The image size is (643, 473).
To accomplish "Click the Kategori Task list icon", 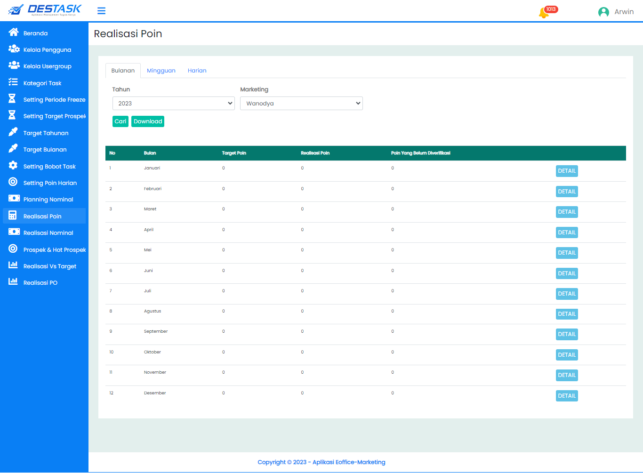I will 13,82.
